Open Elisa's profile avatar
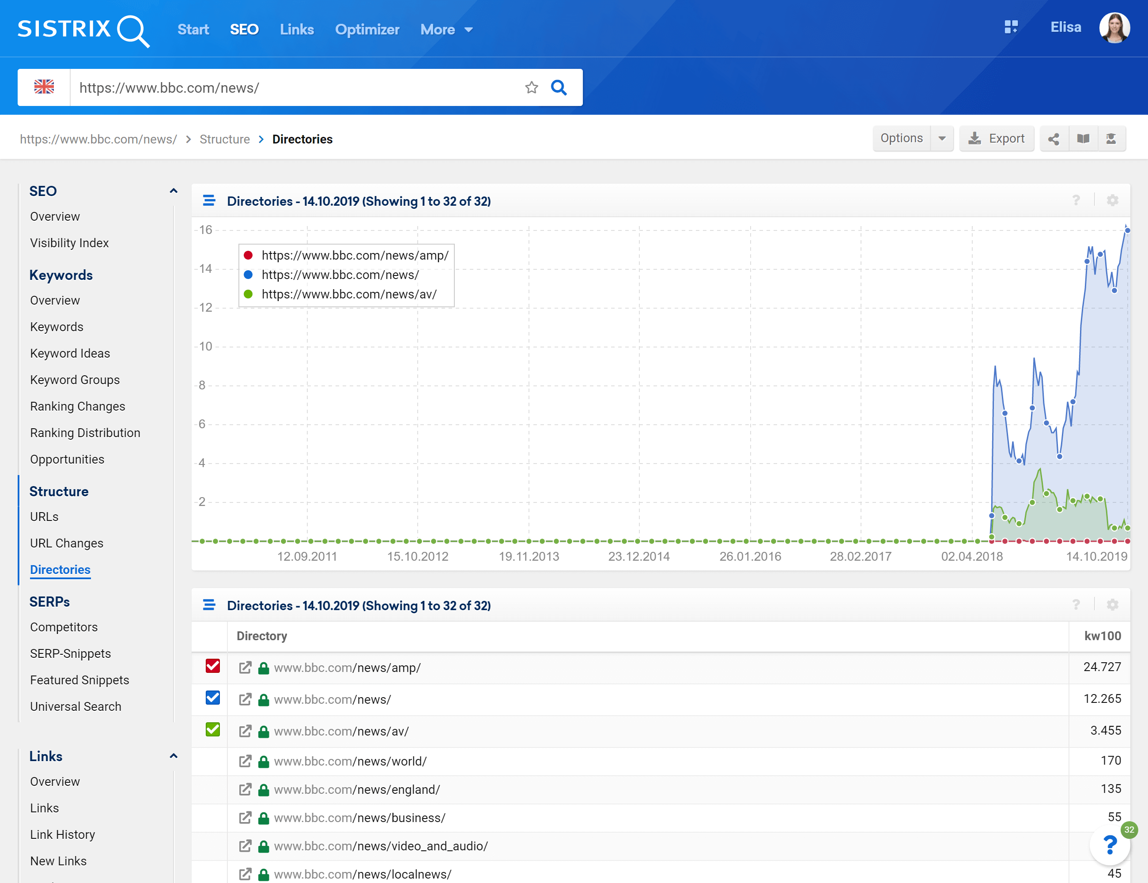Image resolution: width=1148 pixels, height=883 pixels. [1114, 28]
